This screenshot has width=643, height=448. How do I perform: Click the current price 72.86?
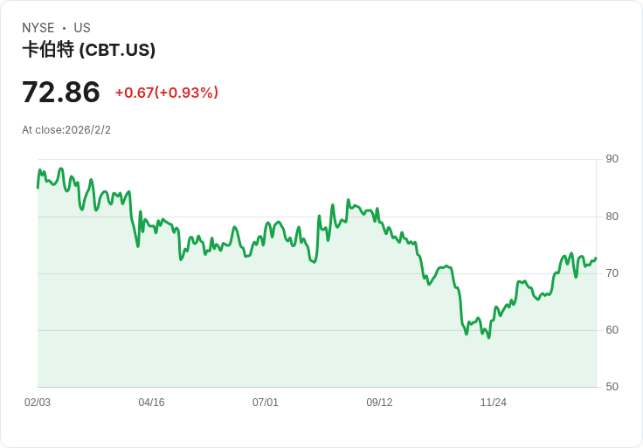pos(61,92)
